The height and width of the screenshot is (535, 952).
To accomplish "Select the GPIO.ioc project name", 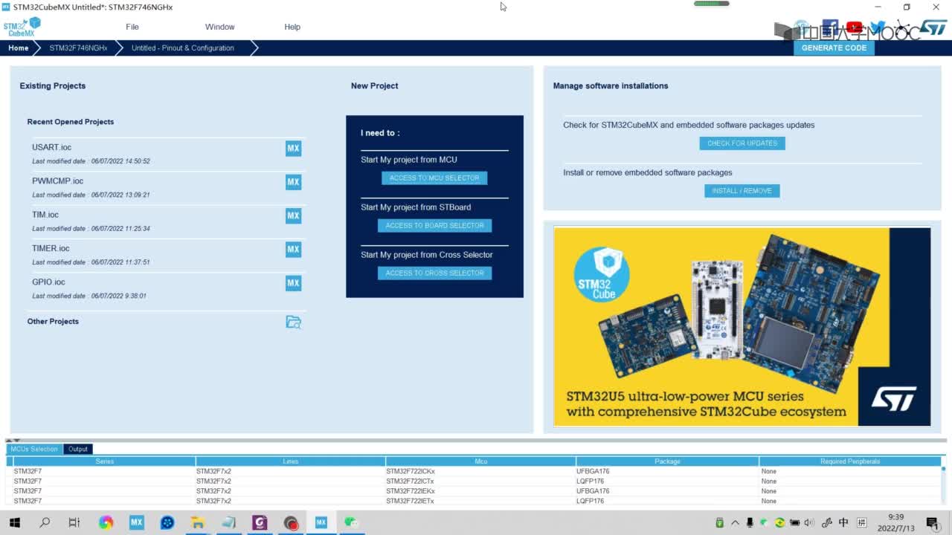I will coord(48,282).
